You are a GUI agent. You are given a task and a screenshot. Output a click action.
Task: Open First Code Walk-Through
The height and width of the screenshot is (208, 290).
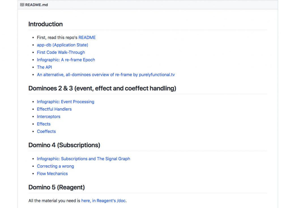(61, 52)
